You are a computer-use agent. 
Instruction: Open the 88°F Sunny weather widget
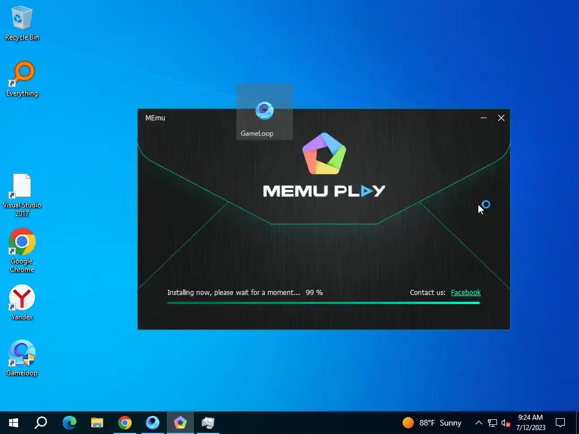pyautogui.click(x=432, y=423)
